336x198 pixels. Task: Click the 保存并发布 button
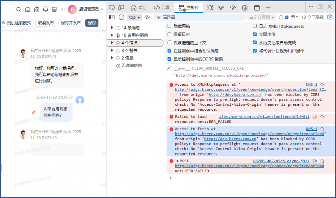pos(71,23)
